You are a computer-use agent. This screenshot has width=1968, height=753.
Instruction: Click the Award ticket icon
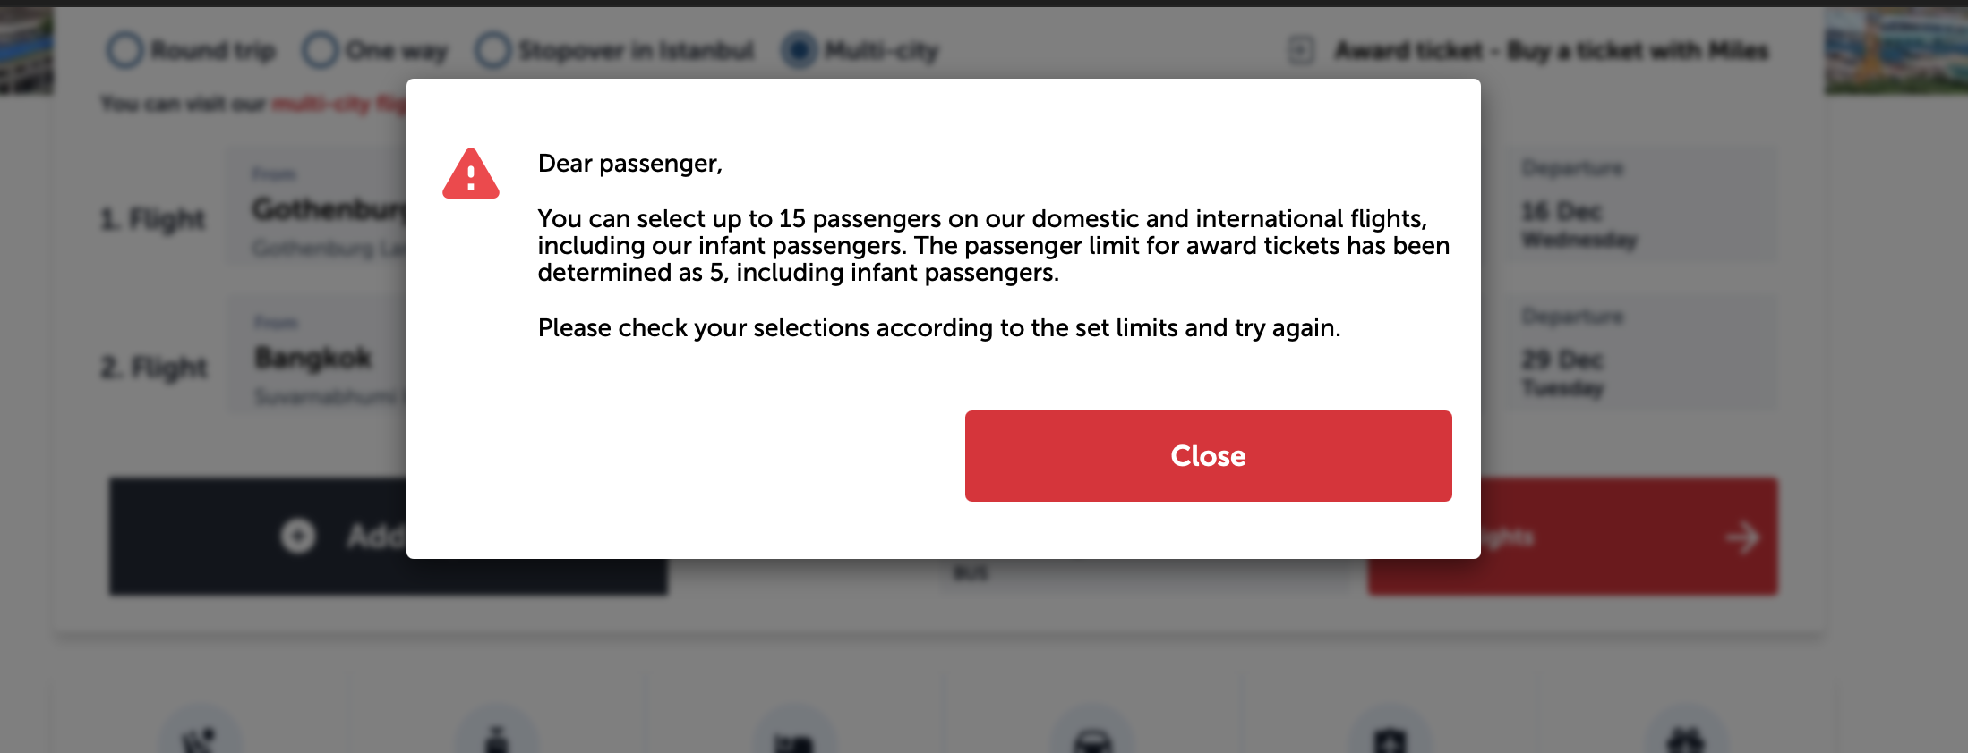(x=1301, y=50)
